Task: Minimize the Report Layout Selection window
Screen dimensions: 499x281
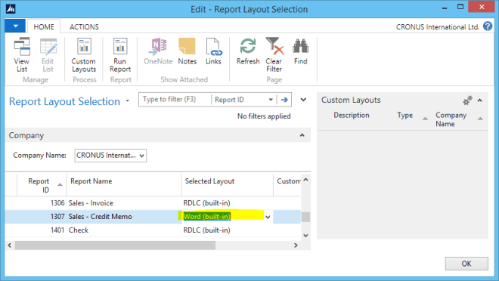Action: [x=445, y=8]
